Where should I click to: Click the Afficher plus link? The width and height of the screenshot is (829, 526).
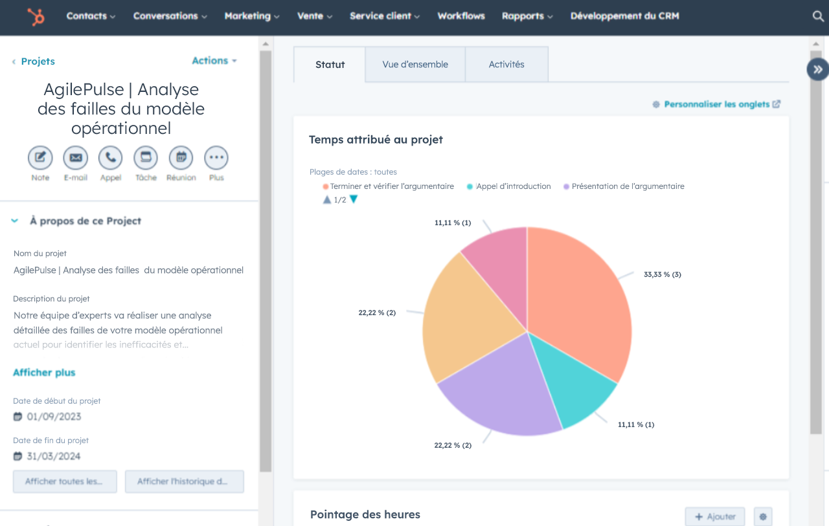[44, 373]
